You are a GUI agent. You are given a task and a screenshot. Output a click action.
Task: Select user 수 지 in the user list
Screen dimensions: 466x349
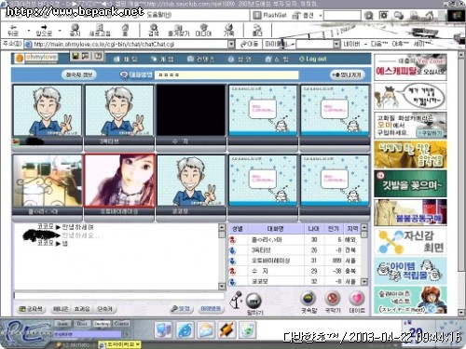[x=295, y=271]
